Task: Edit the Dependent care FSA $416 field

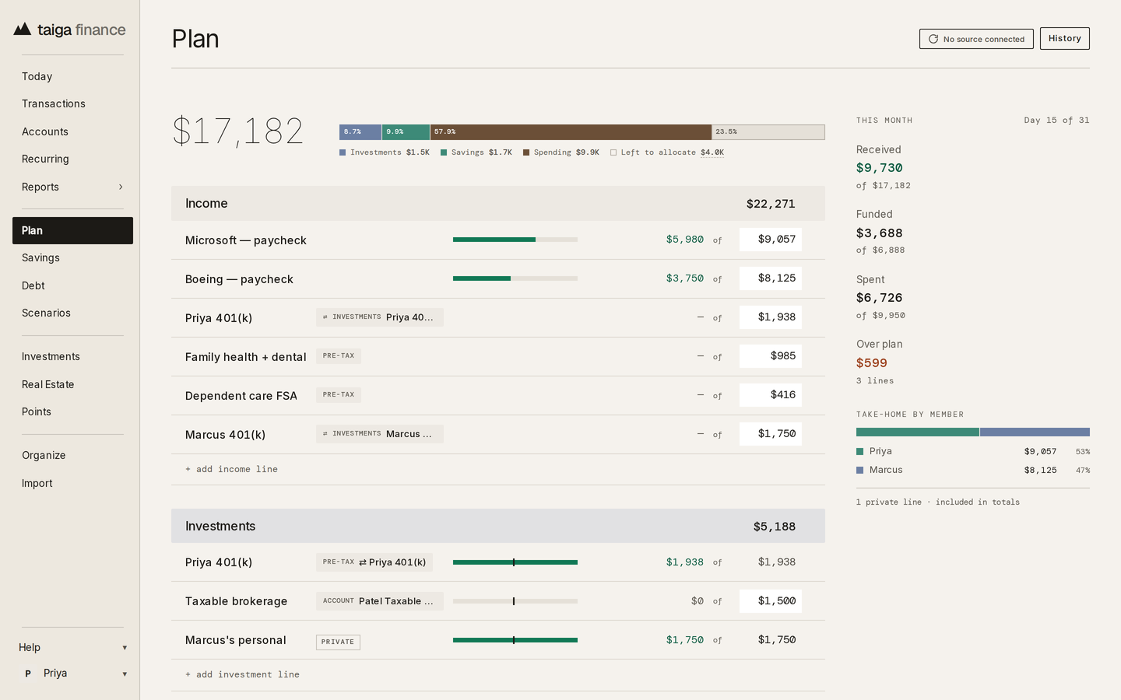Action: click(x=771, y=395)
